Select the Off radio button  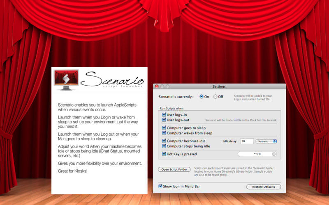[x=215, y=97]
